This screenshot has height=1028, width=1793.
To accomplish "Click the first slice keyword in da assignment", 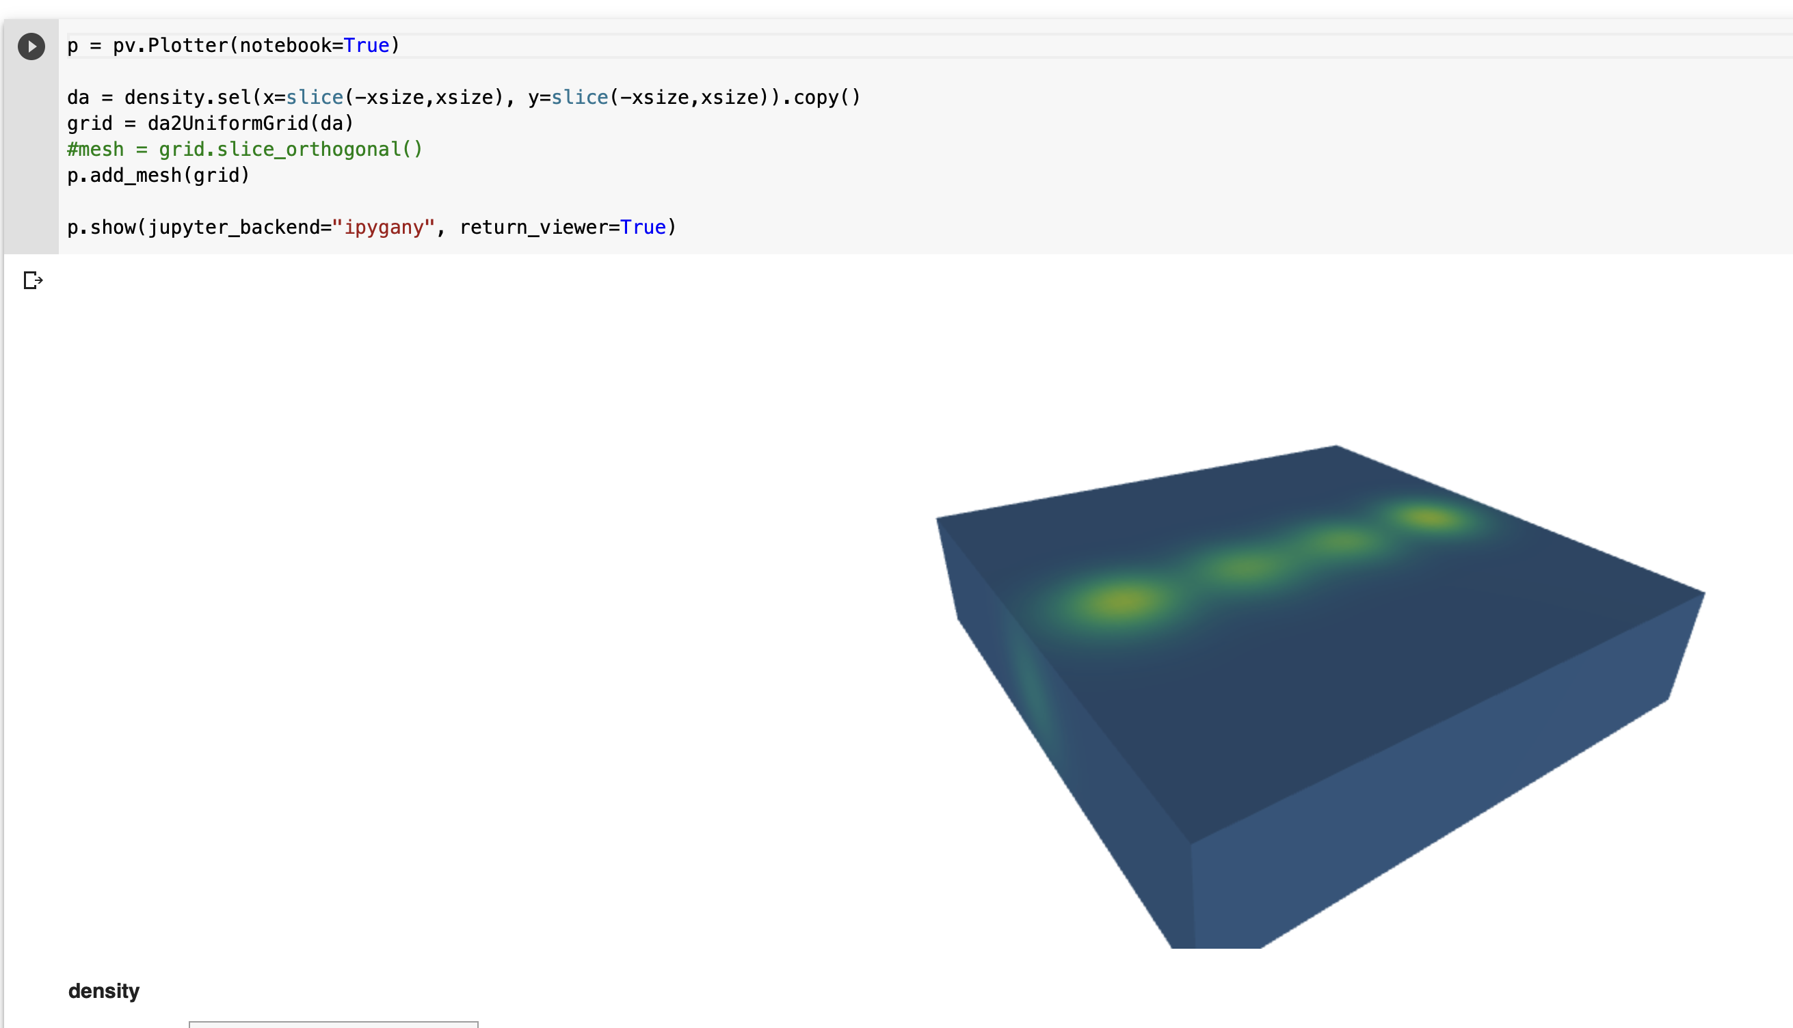I will [316, 97].
